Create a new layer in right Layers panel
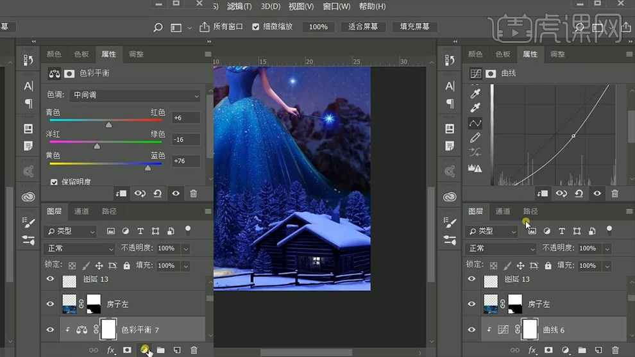635x357 pixels. (598, 350)
